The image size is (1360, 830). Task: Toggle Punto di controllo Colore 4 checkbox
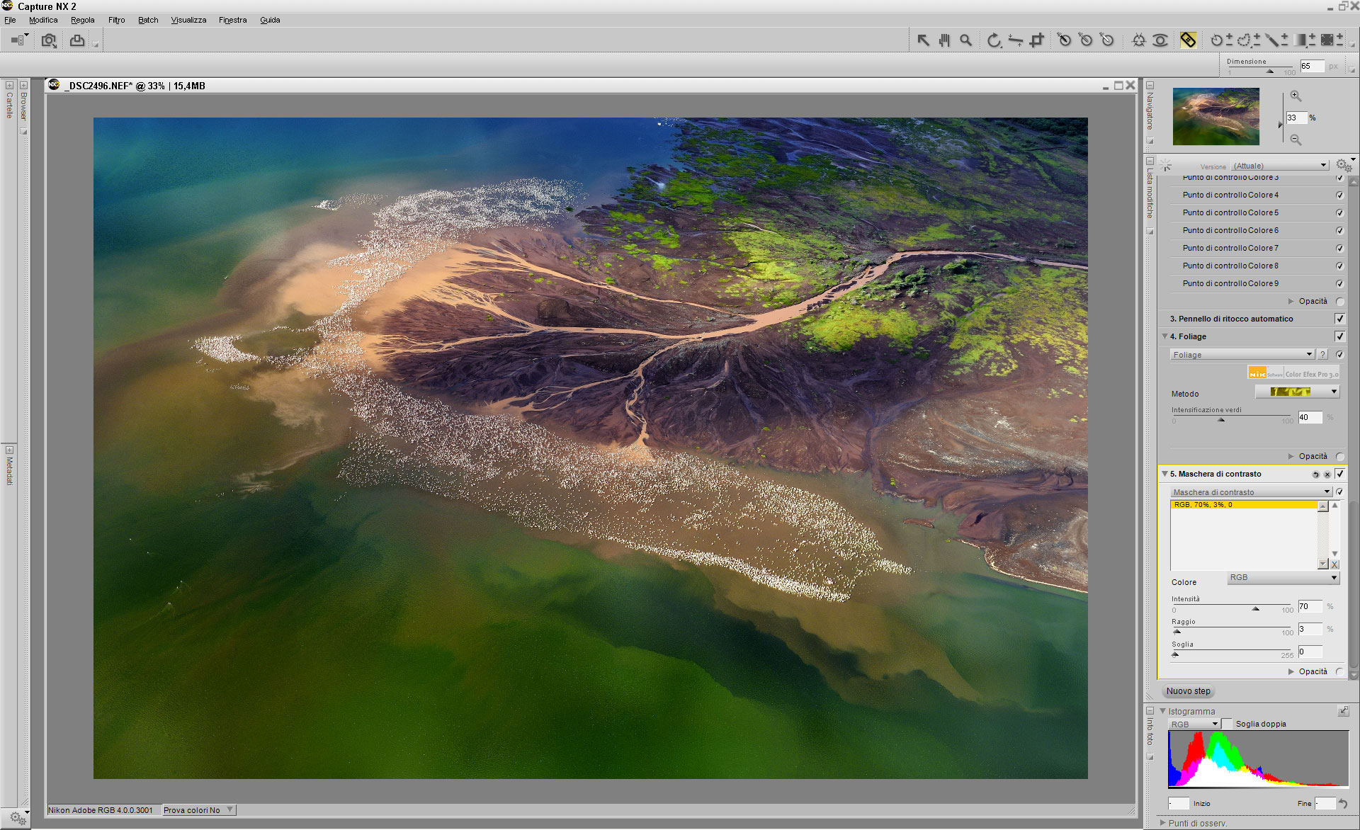pos(1339,195)
